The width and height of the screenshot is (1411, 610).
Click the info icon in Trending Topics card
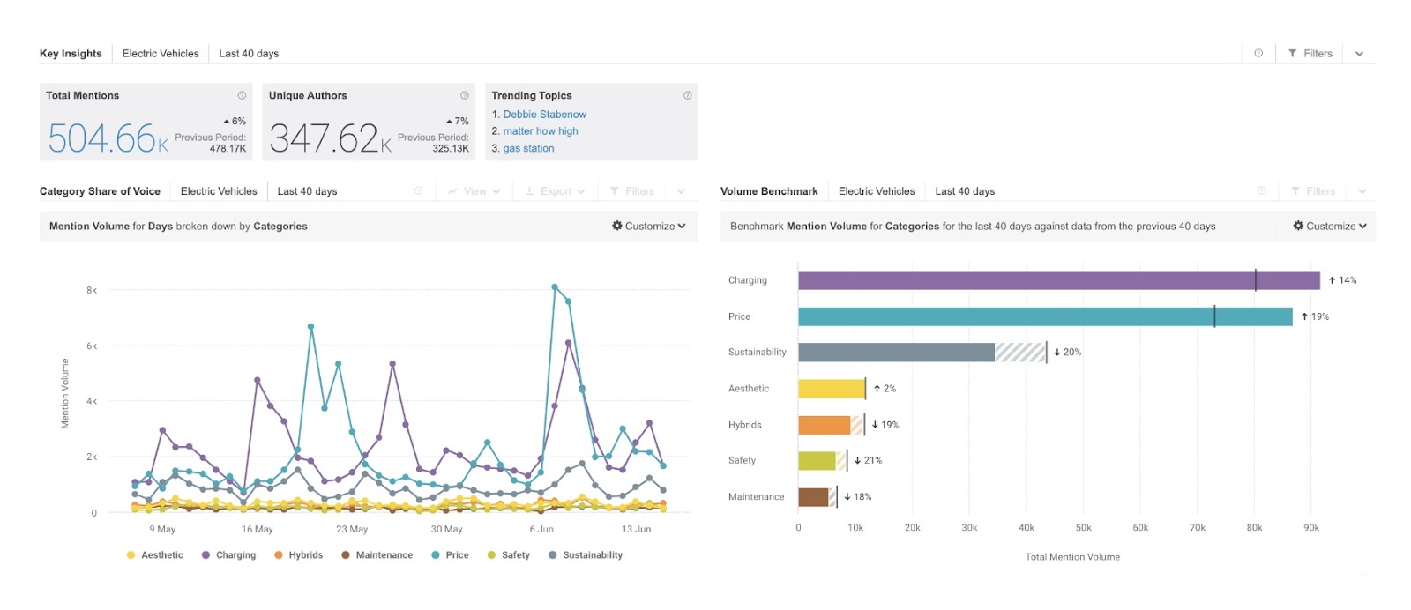[688, 95]
